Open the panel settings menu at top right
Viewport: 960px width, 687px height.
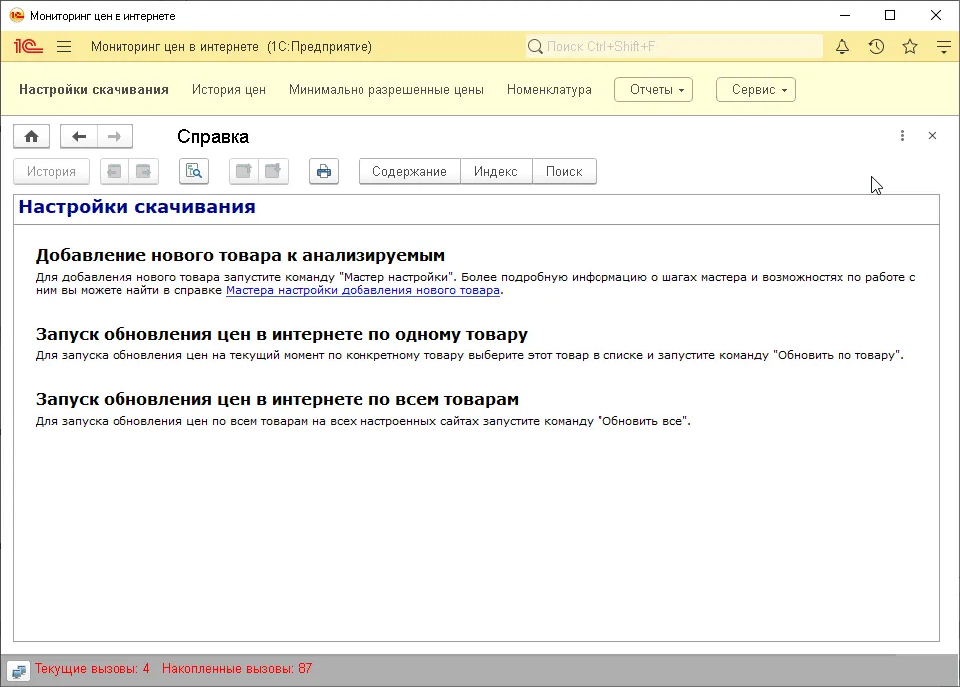[943, 47]
